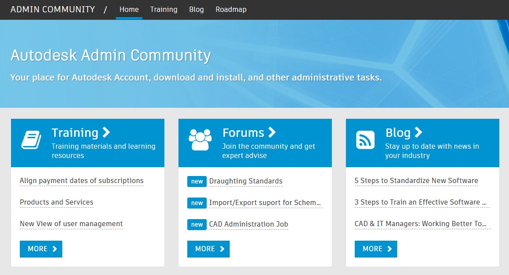This screenshot has width=509, height=275.
Task: Click the 'Your place for Autodesk Account' tagline
Action: coord(196,77)
